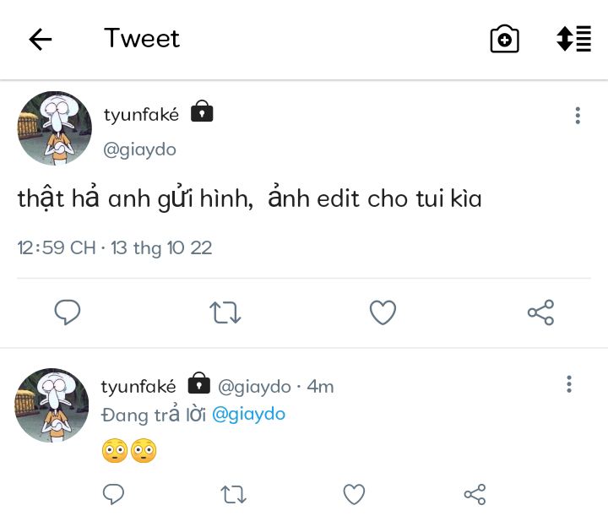Go back using the arrow icon

41,40
